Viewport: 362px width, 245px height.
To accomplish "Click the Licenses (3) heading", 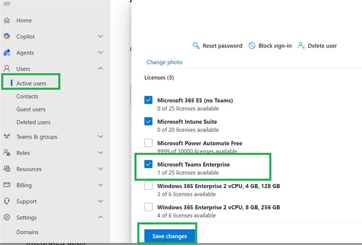I will coord(159,77).
